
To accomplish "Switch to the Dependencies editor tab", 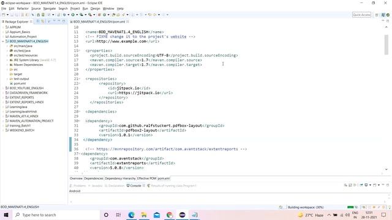I will click(94, 178).
